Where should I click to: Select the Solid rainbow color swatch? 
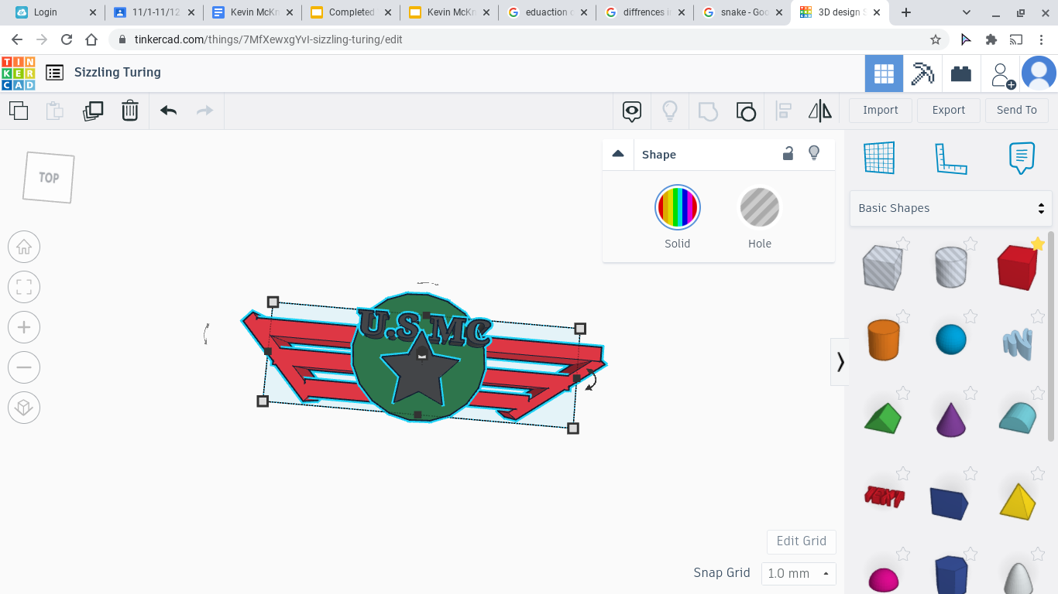point(678,207)
